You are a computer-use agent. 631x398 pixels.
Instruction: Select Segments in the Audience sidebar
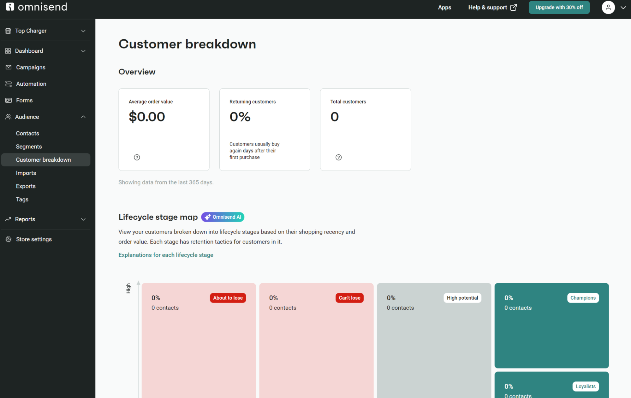click(29, 146)
